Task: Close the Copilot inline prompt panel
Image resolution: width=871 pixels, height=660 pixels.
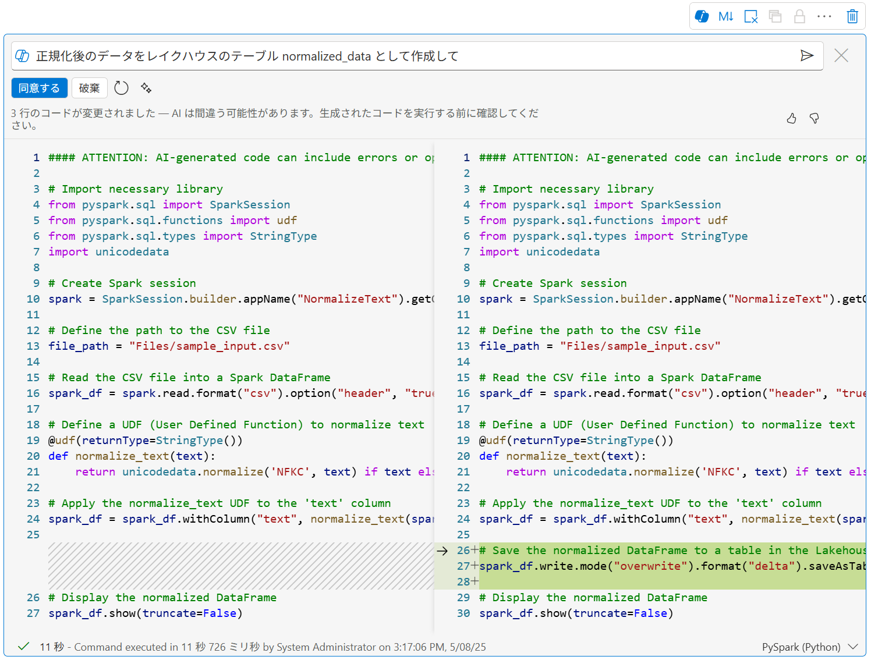Action: click(841, 55)
